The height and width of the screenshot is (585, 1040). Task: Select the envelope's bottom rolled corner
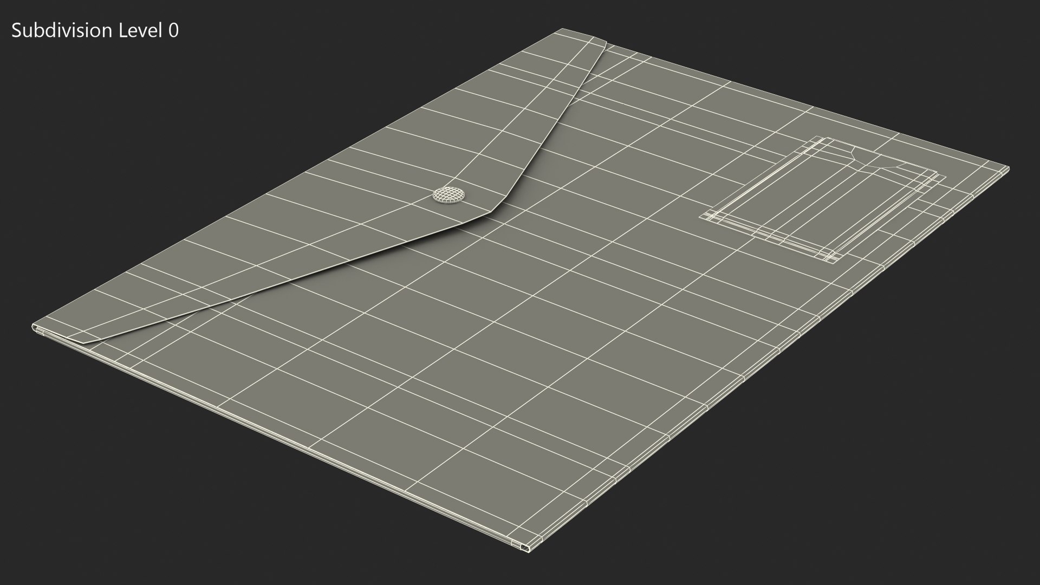pos(526,547)
